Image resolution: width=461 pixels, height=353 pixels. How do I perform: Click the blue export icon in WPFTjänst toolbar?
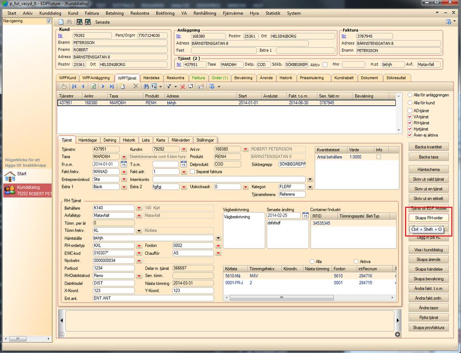coord(211,86)
